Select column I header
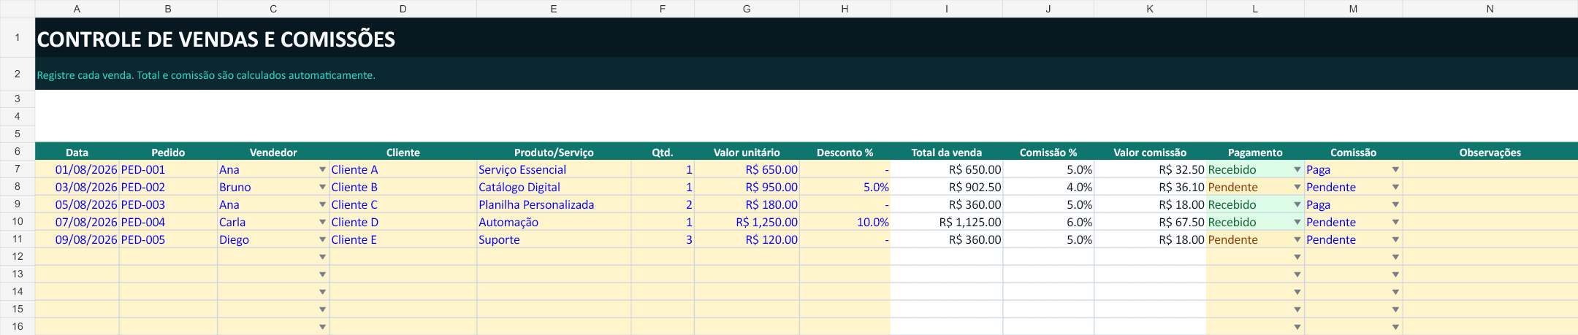Screen dimensions: 1578x335 click(947, 9)
